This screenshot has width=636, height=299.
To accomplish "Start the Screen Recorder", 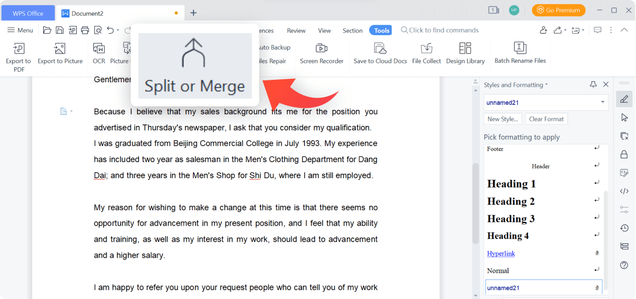I will 321,54.
